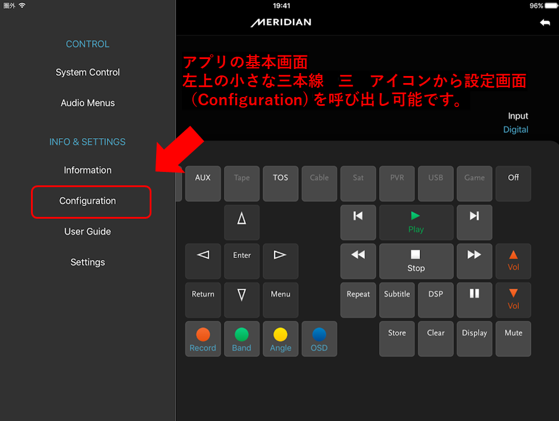Tap the orange Record button
Viewport: 559px width, 421px height.
point(203,339)
